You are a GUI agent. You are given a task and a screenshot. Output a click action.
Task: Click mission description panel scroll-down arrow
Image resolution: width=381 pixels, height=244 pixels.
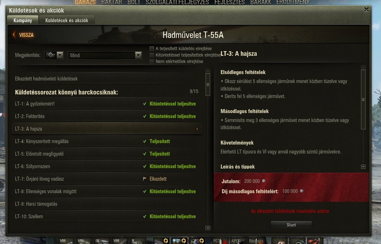[x=363, y=167]
